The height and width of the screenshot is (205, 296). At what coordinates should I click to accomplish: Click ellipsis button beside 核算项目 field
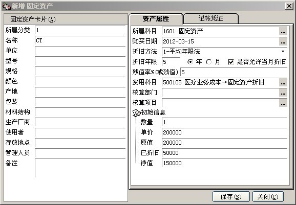283,103
